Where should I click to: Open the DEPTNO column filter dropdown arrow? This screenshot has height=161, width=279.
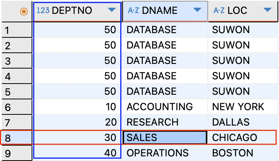(x=112, y=10)
